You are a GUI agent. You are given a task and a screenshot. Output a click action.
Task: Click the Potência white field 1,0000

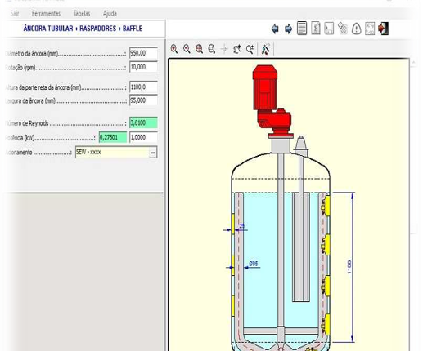(143, 137)
